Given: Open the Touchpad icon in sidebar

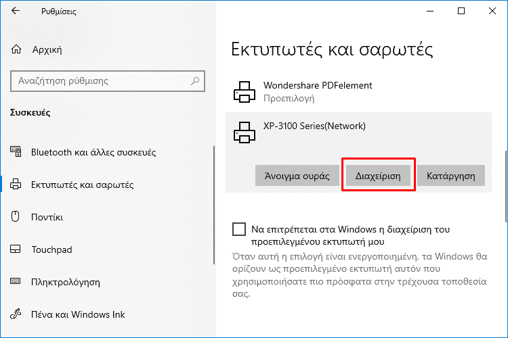Looking at the screenshot, I should point(15,249).
